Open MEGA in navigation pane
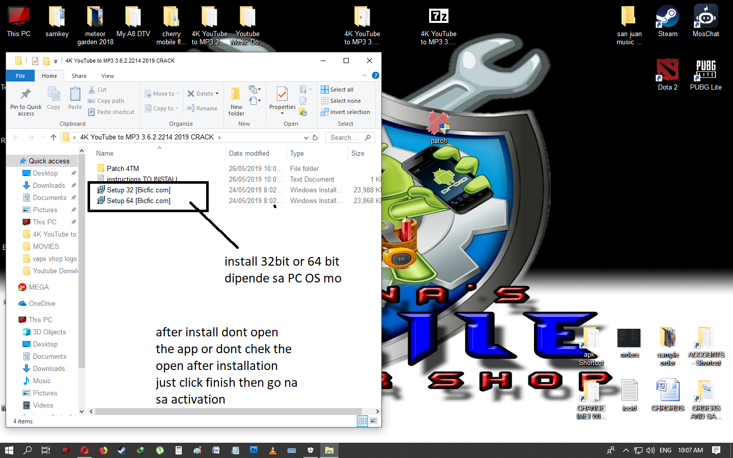The width and height of the screenshot is (733, 458). (39, 287)
